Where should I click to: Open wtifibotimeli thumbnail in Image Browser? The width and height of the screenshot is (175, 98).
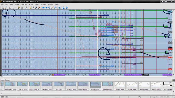(x=83, y=86)
